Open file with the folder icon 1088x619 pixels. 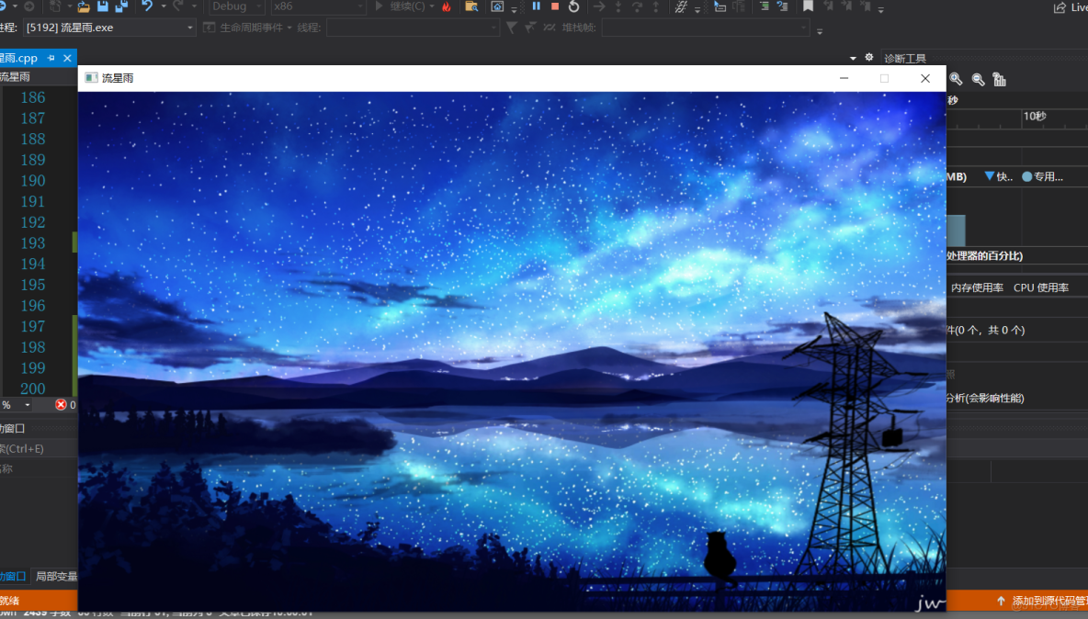click(84, 6)
